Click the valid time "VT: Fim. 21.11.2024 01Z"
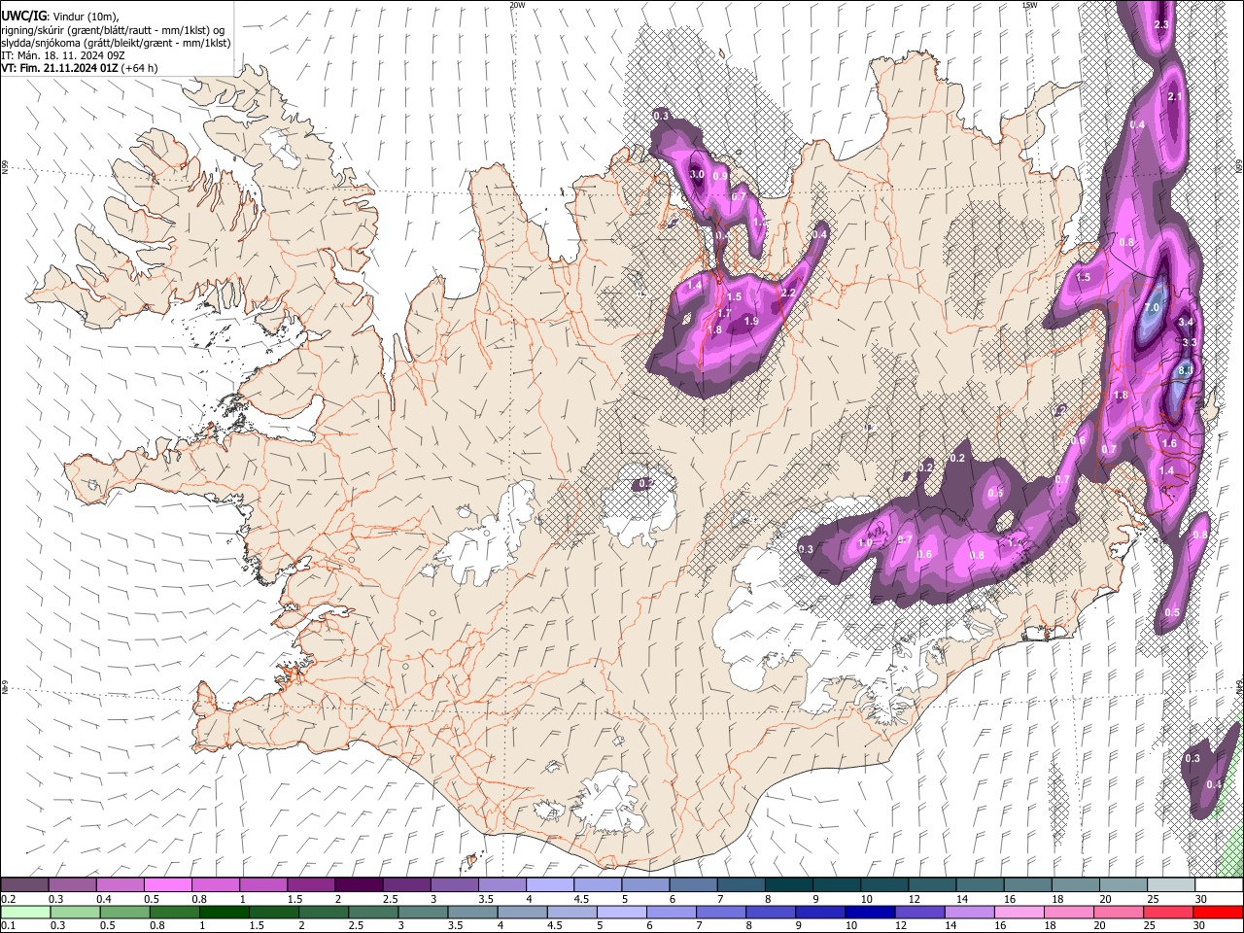The image size is (1244, 933). click(x=60, y=68)
